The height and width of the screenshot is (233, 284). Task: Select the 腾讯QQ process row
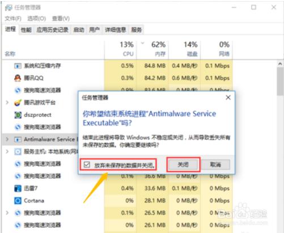[x=117, y=78]
